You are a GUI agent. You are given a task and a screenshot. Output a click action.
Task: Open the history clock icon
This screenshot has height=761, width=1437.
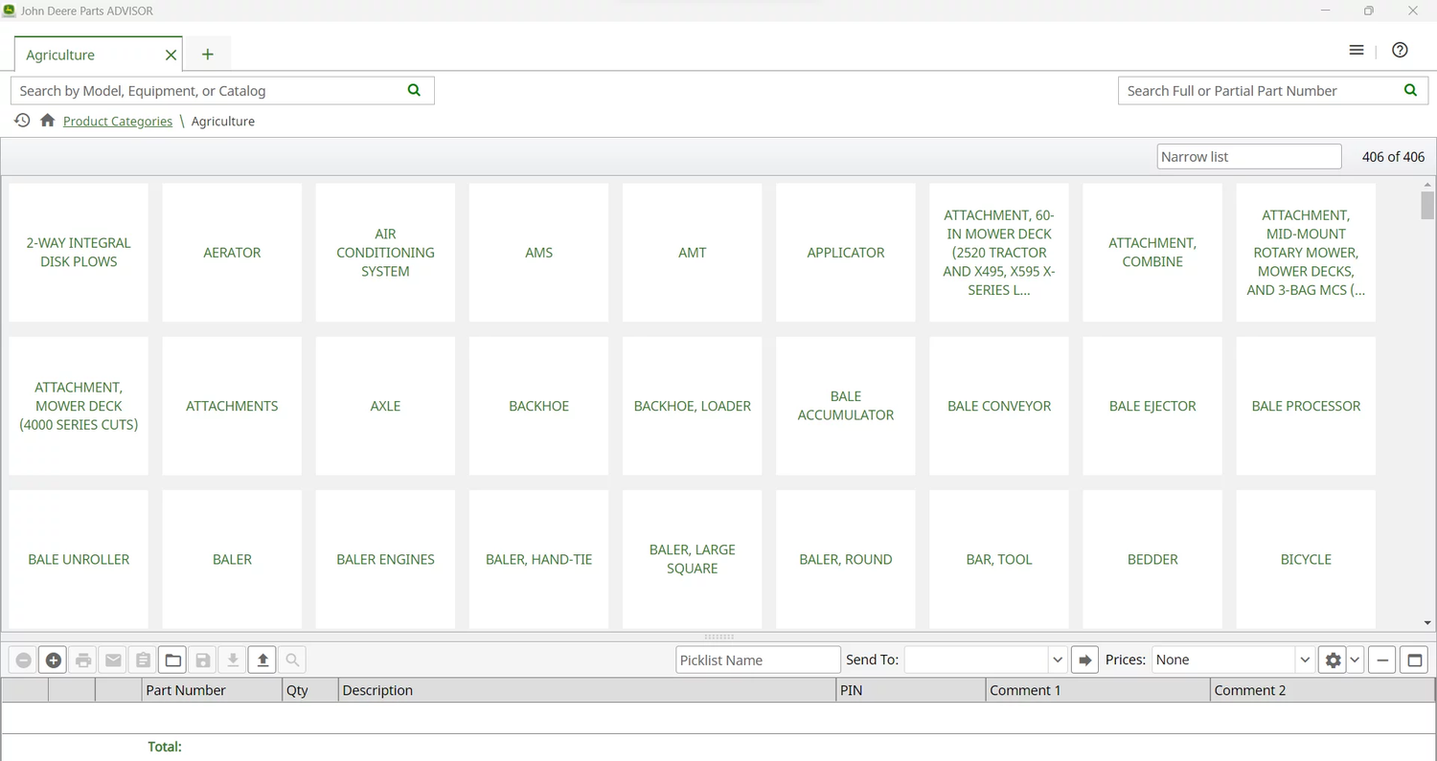pyautogui.click(x=22, y=121)
